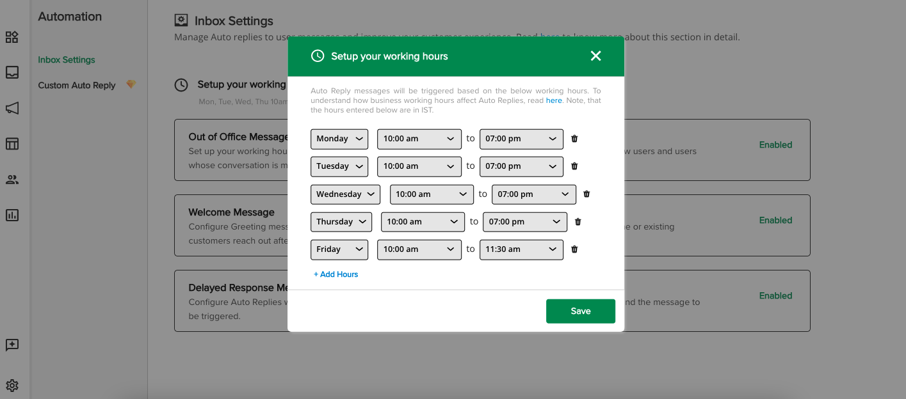
Task: Remove the Tuesday hours with trash icon
Action: (574, 166)
